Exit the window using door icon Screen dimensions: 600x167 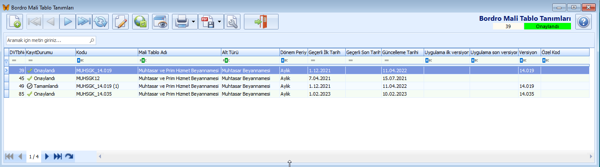[x=261, y=22]
